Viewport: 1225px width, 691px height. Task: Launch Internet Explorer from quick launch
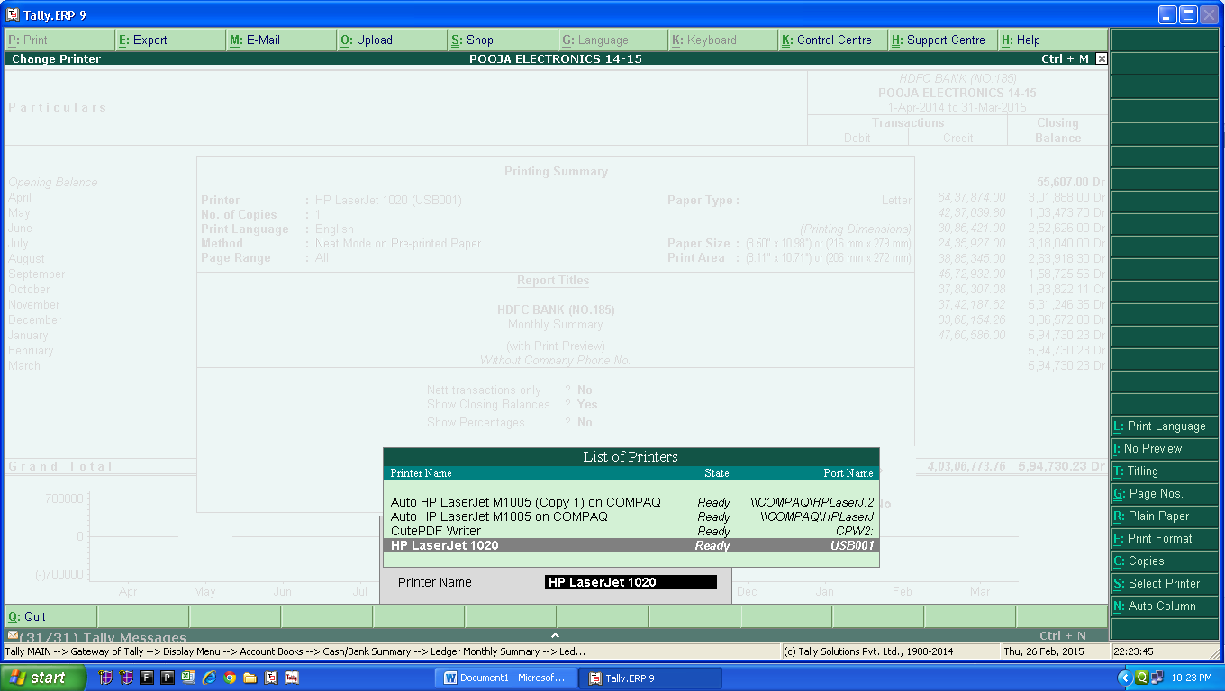point(209,678)
